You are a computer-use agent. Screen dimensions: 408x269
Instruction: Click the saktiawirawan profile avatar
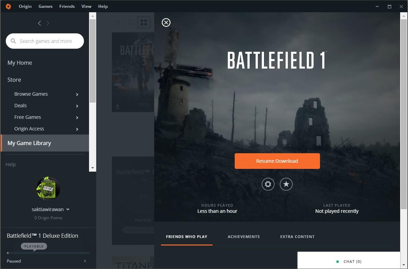coord(48,189)
